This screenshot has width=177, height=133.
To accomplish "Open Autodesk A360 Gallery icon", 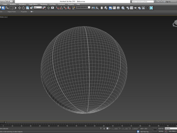I will pos(143,8).
